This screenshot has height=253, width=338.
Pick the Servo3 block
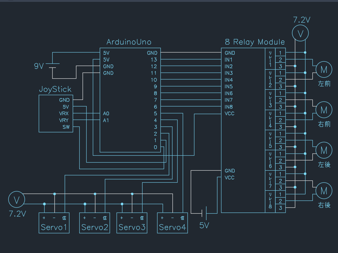click(x=132, y=223)
